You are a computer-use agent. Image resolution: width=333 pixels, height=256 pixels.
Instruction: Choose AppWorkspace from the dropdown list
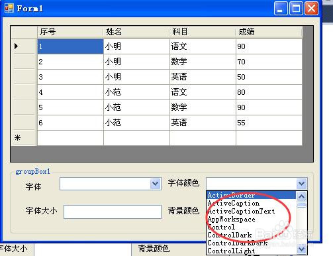coord(252,219)
